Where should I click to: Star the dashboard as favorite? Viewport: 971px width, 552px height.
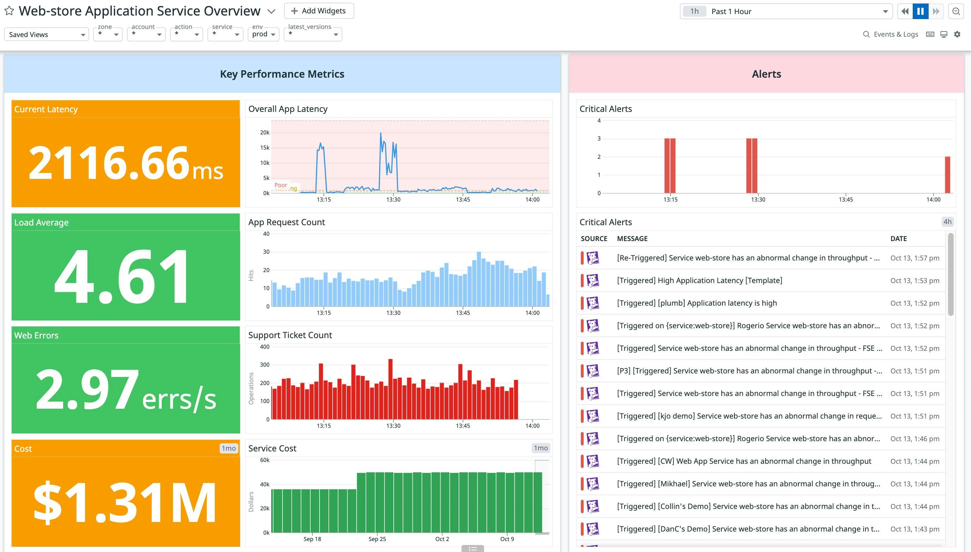10,11
